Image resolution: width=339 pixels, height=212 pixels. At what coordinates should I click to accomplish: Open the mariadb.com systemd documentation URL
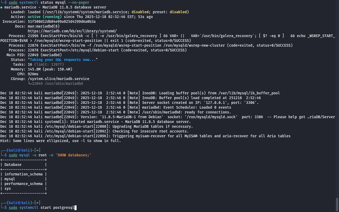tap(72, 31)
